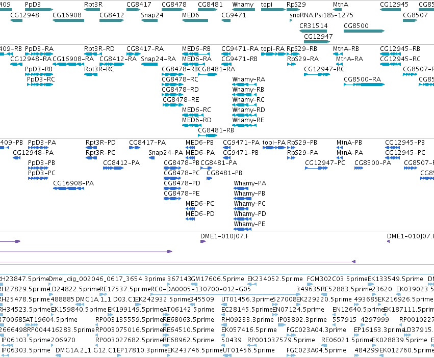The width and height of the screenshot is (434, 358).
Task: Open the CR31514 gene feature
Action: pyautogui.click(x=313, y=31)
